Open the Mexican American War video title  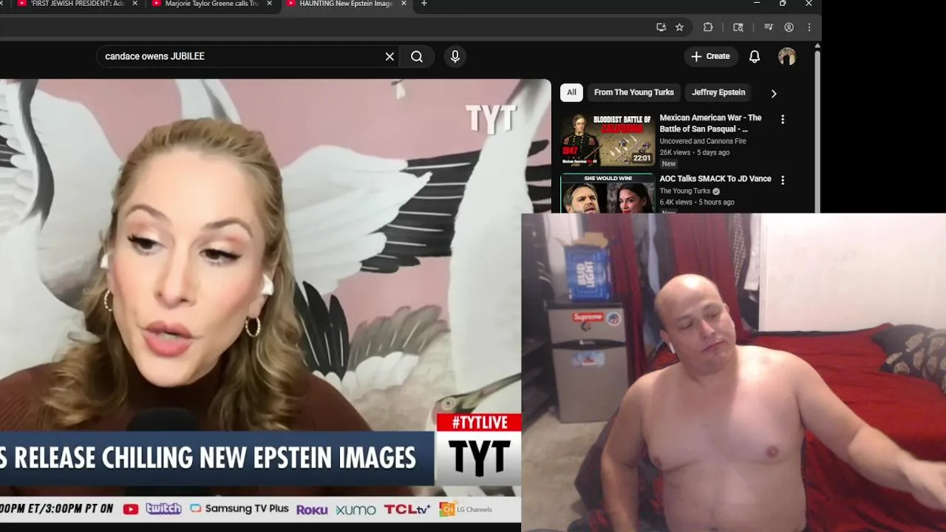point(710,123)
